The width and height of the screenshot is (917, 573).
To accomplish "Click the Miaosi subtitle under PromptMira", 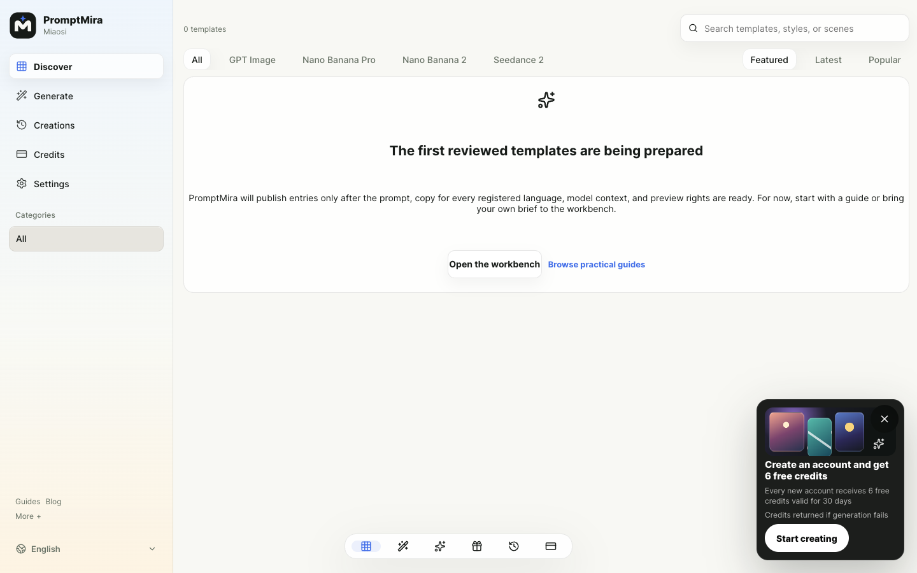I will click(x=55, y=32).
